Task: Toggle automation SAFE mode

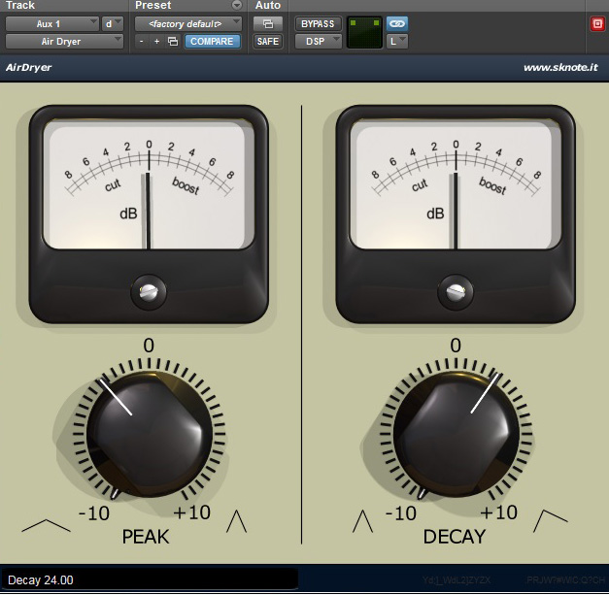Action: 268,42
